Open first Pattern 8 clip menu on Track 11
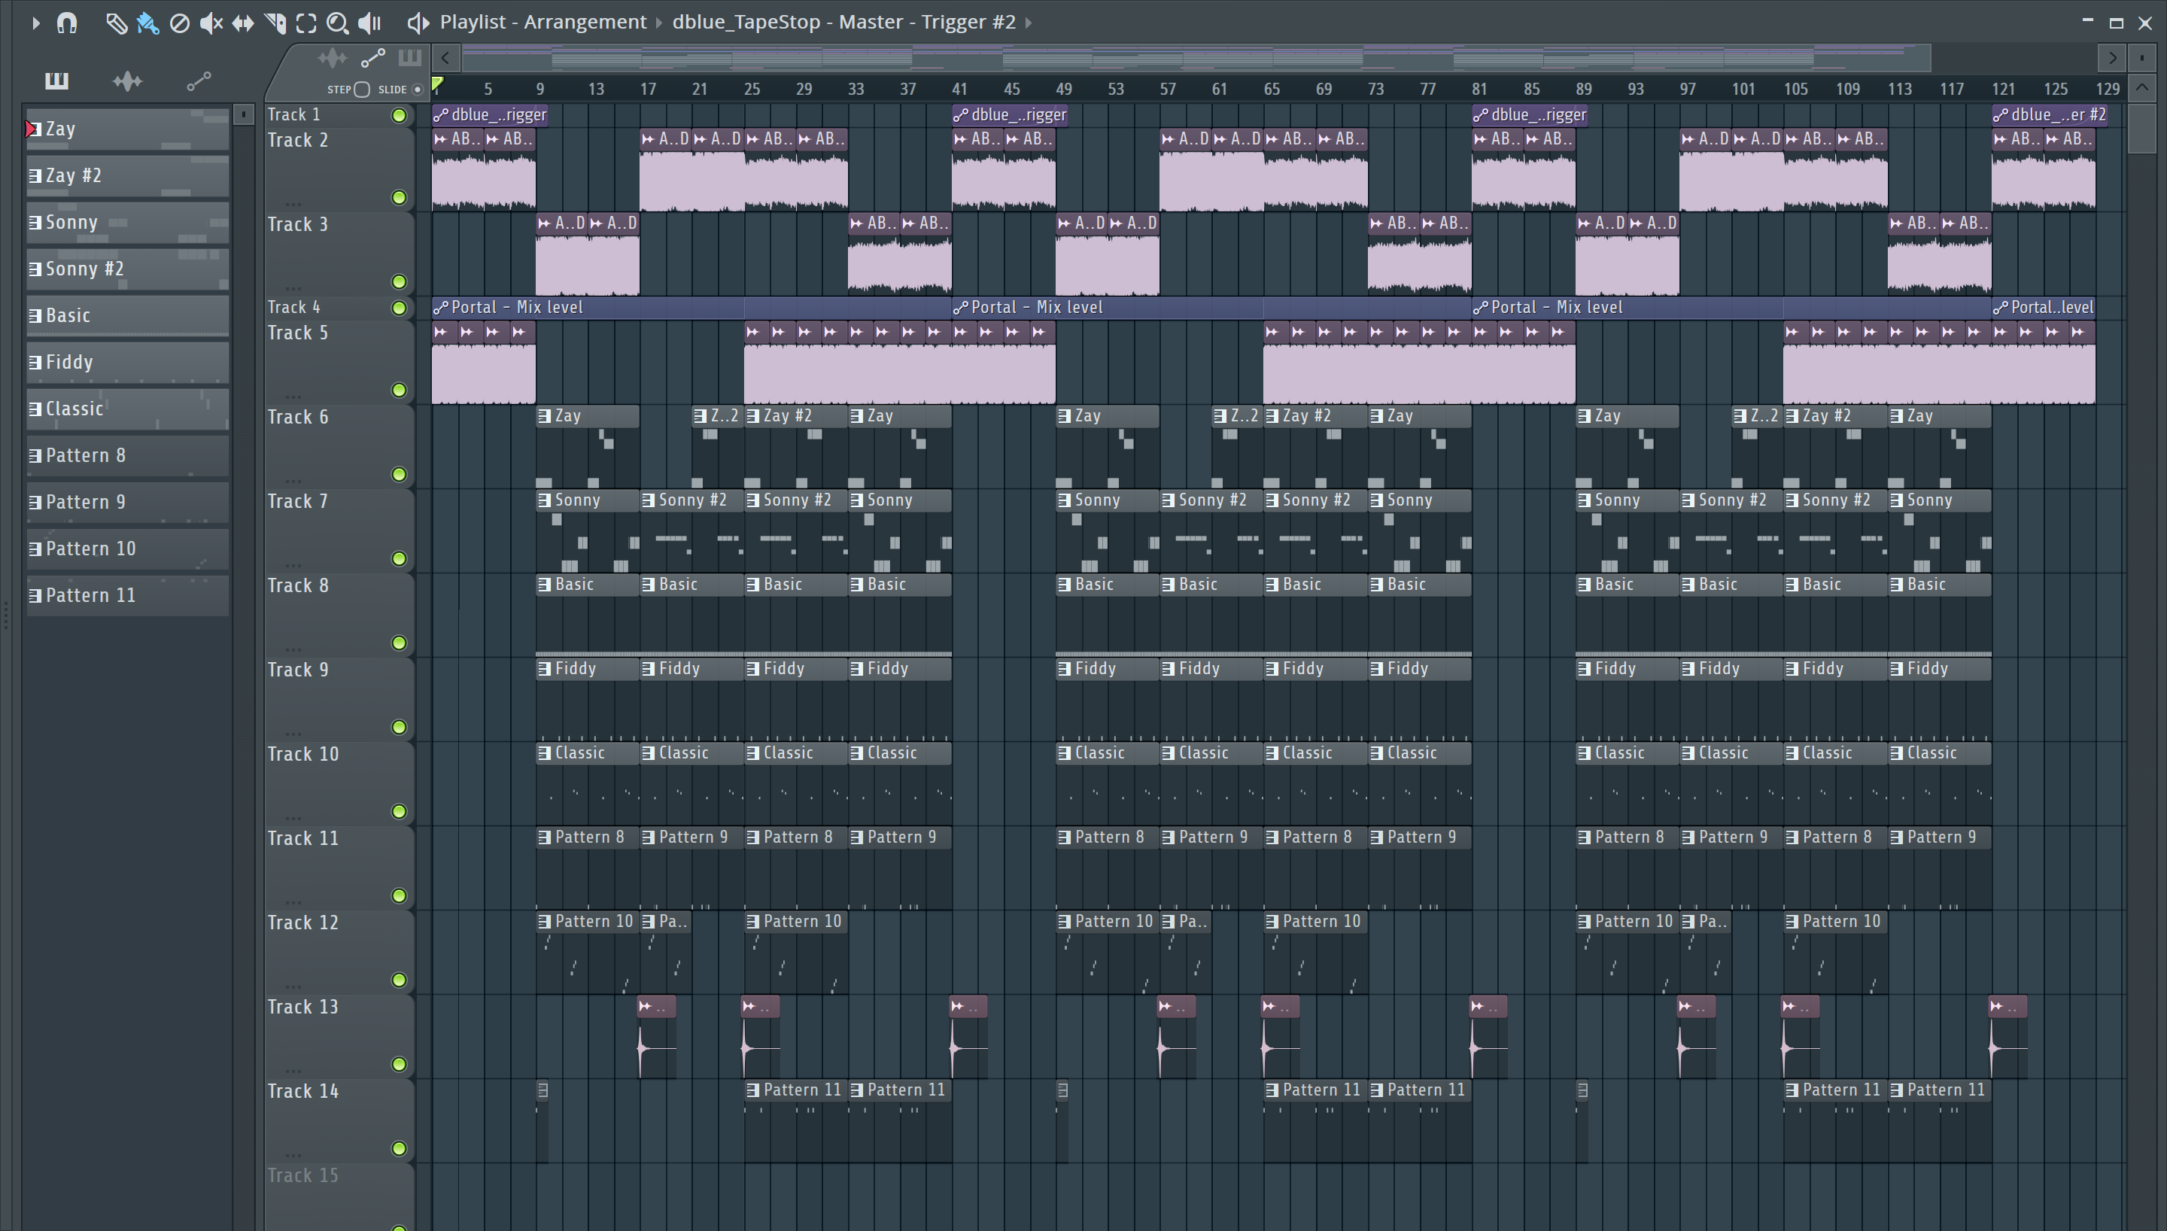 (x=544, y=838)
